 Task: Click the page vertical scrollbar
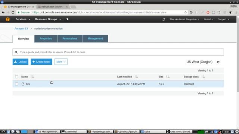click(238, 55)
